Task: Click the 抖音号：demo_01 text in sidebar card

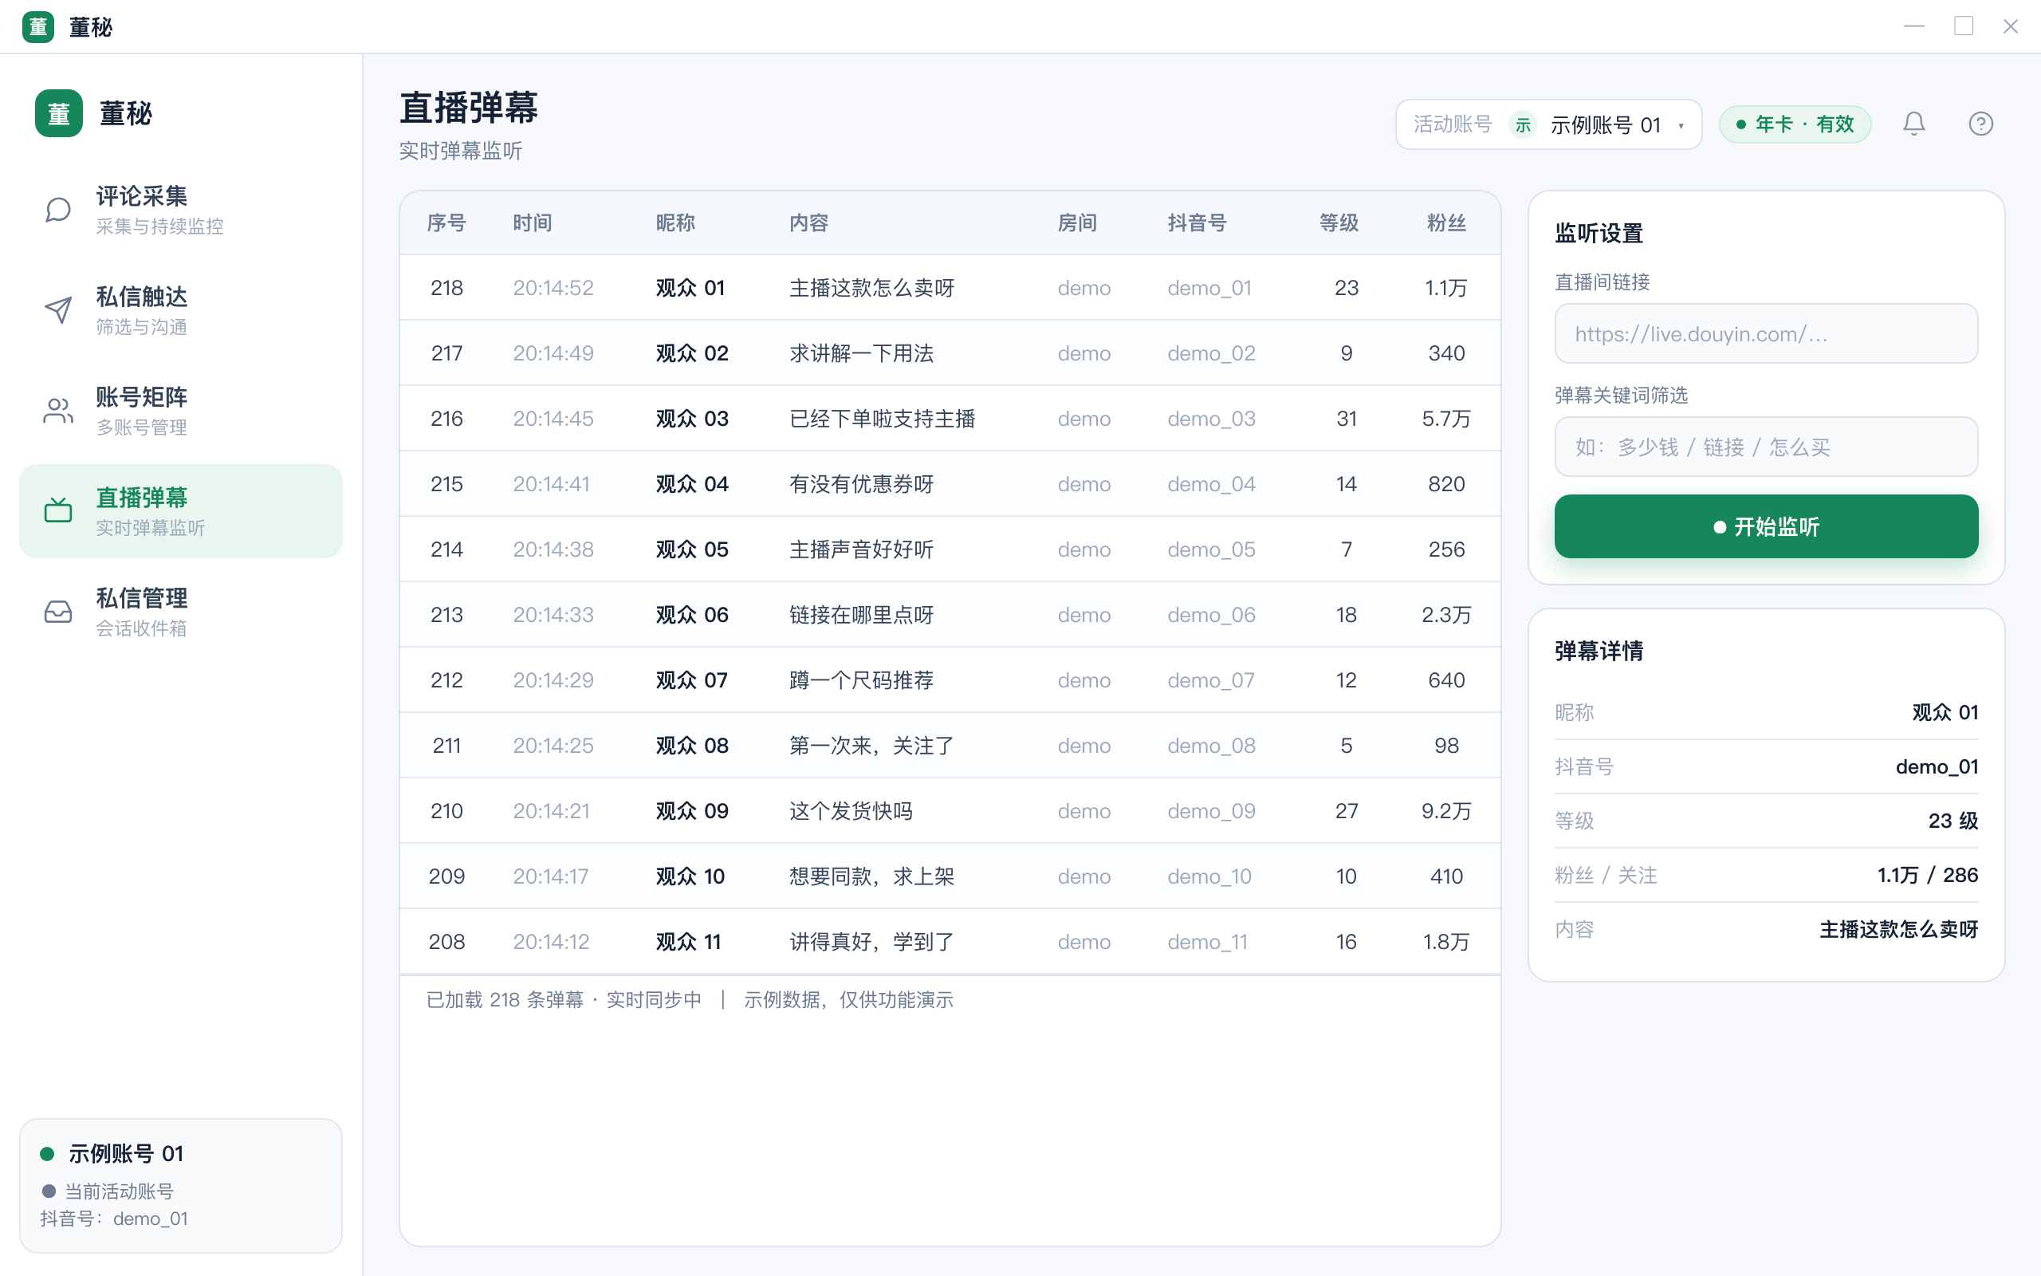Action: pos(114,1219)
